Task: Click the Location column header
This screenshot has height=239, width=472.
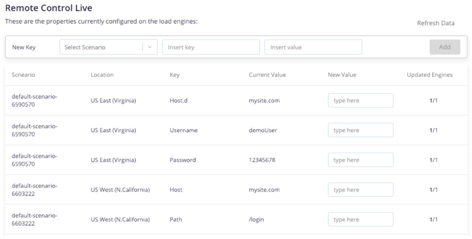Action: pos(102,75)
